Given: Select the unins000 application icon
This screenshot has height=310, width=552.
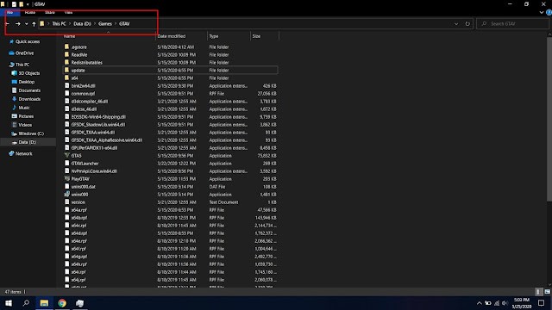Looking at the screenshot, I should click(66, 194).
